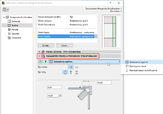Screen dimensions: 163x114
Task: Select the T-shaped Typ ramy option
Action: tap(71, 72)
